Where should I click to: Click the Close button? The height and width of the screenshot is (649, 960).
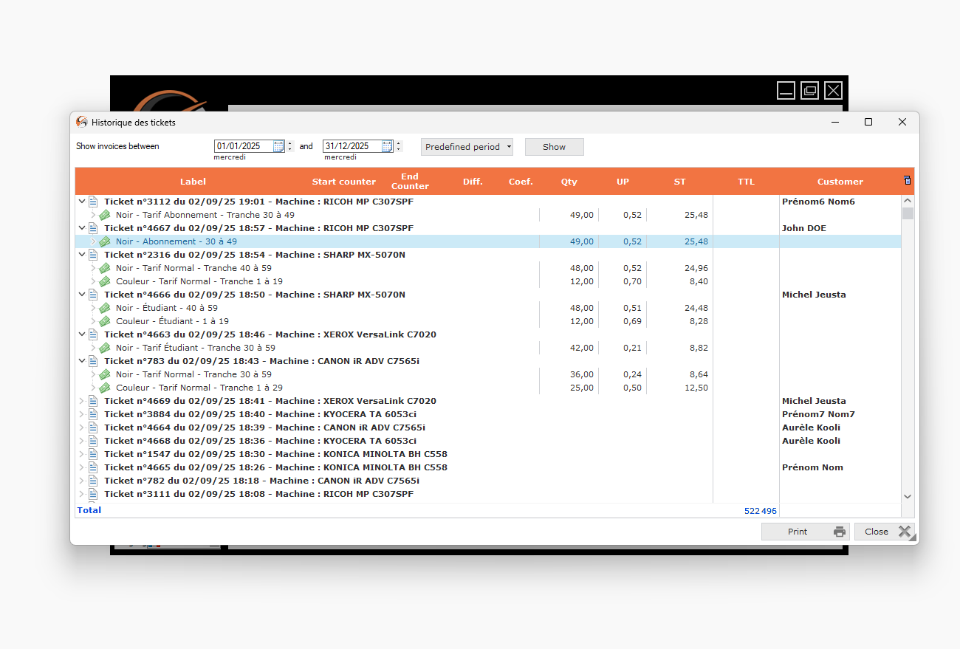click(x=885, y=532)
